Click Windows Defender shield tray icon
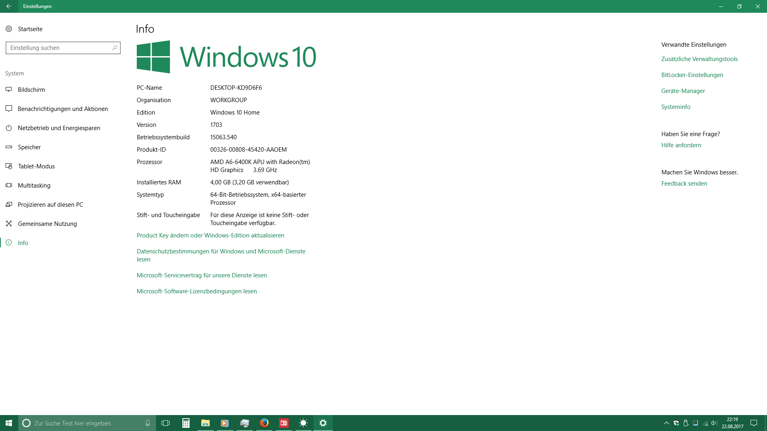This screenshot has width=767, height=431. coord(676,423)
